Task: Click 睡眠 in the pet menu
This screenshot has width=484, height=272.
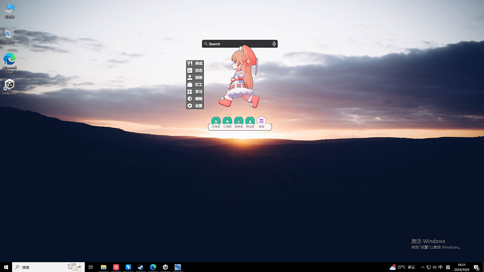Action: coord(195,99)
